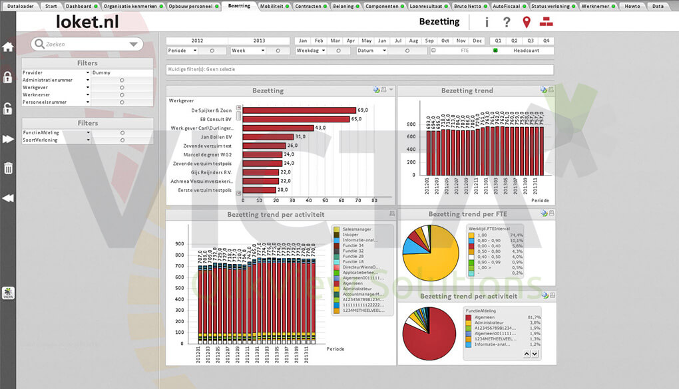Export the pie chart Bezetting trend per activiteit

(x=545, y=295)
